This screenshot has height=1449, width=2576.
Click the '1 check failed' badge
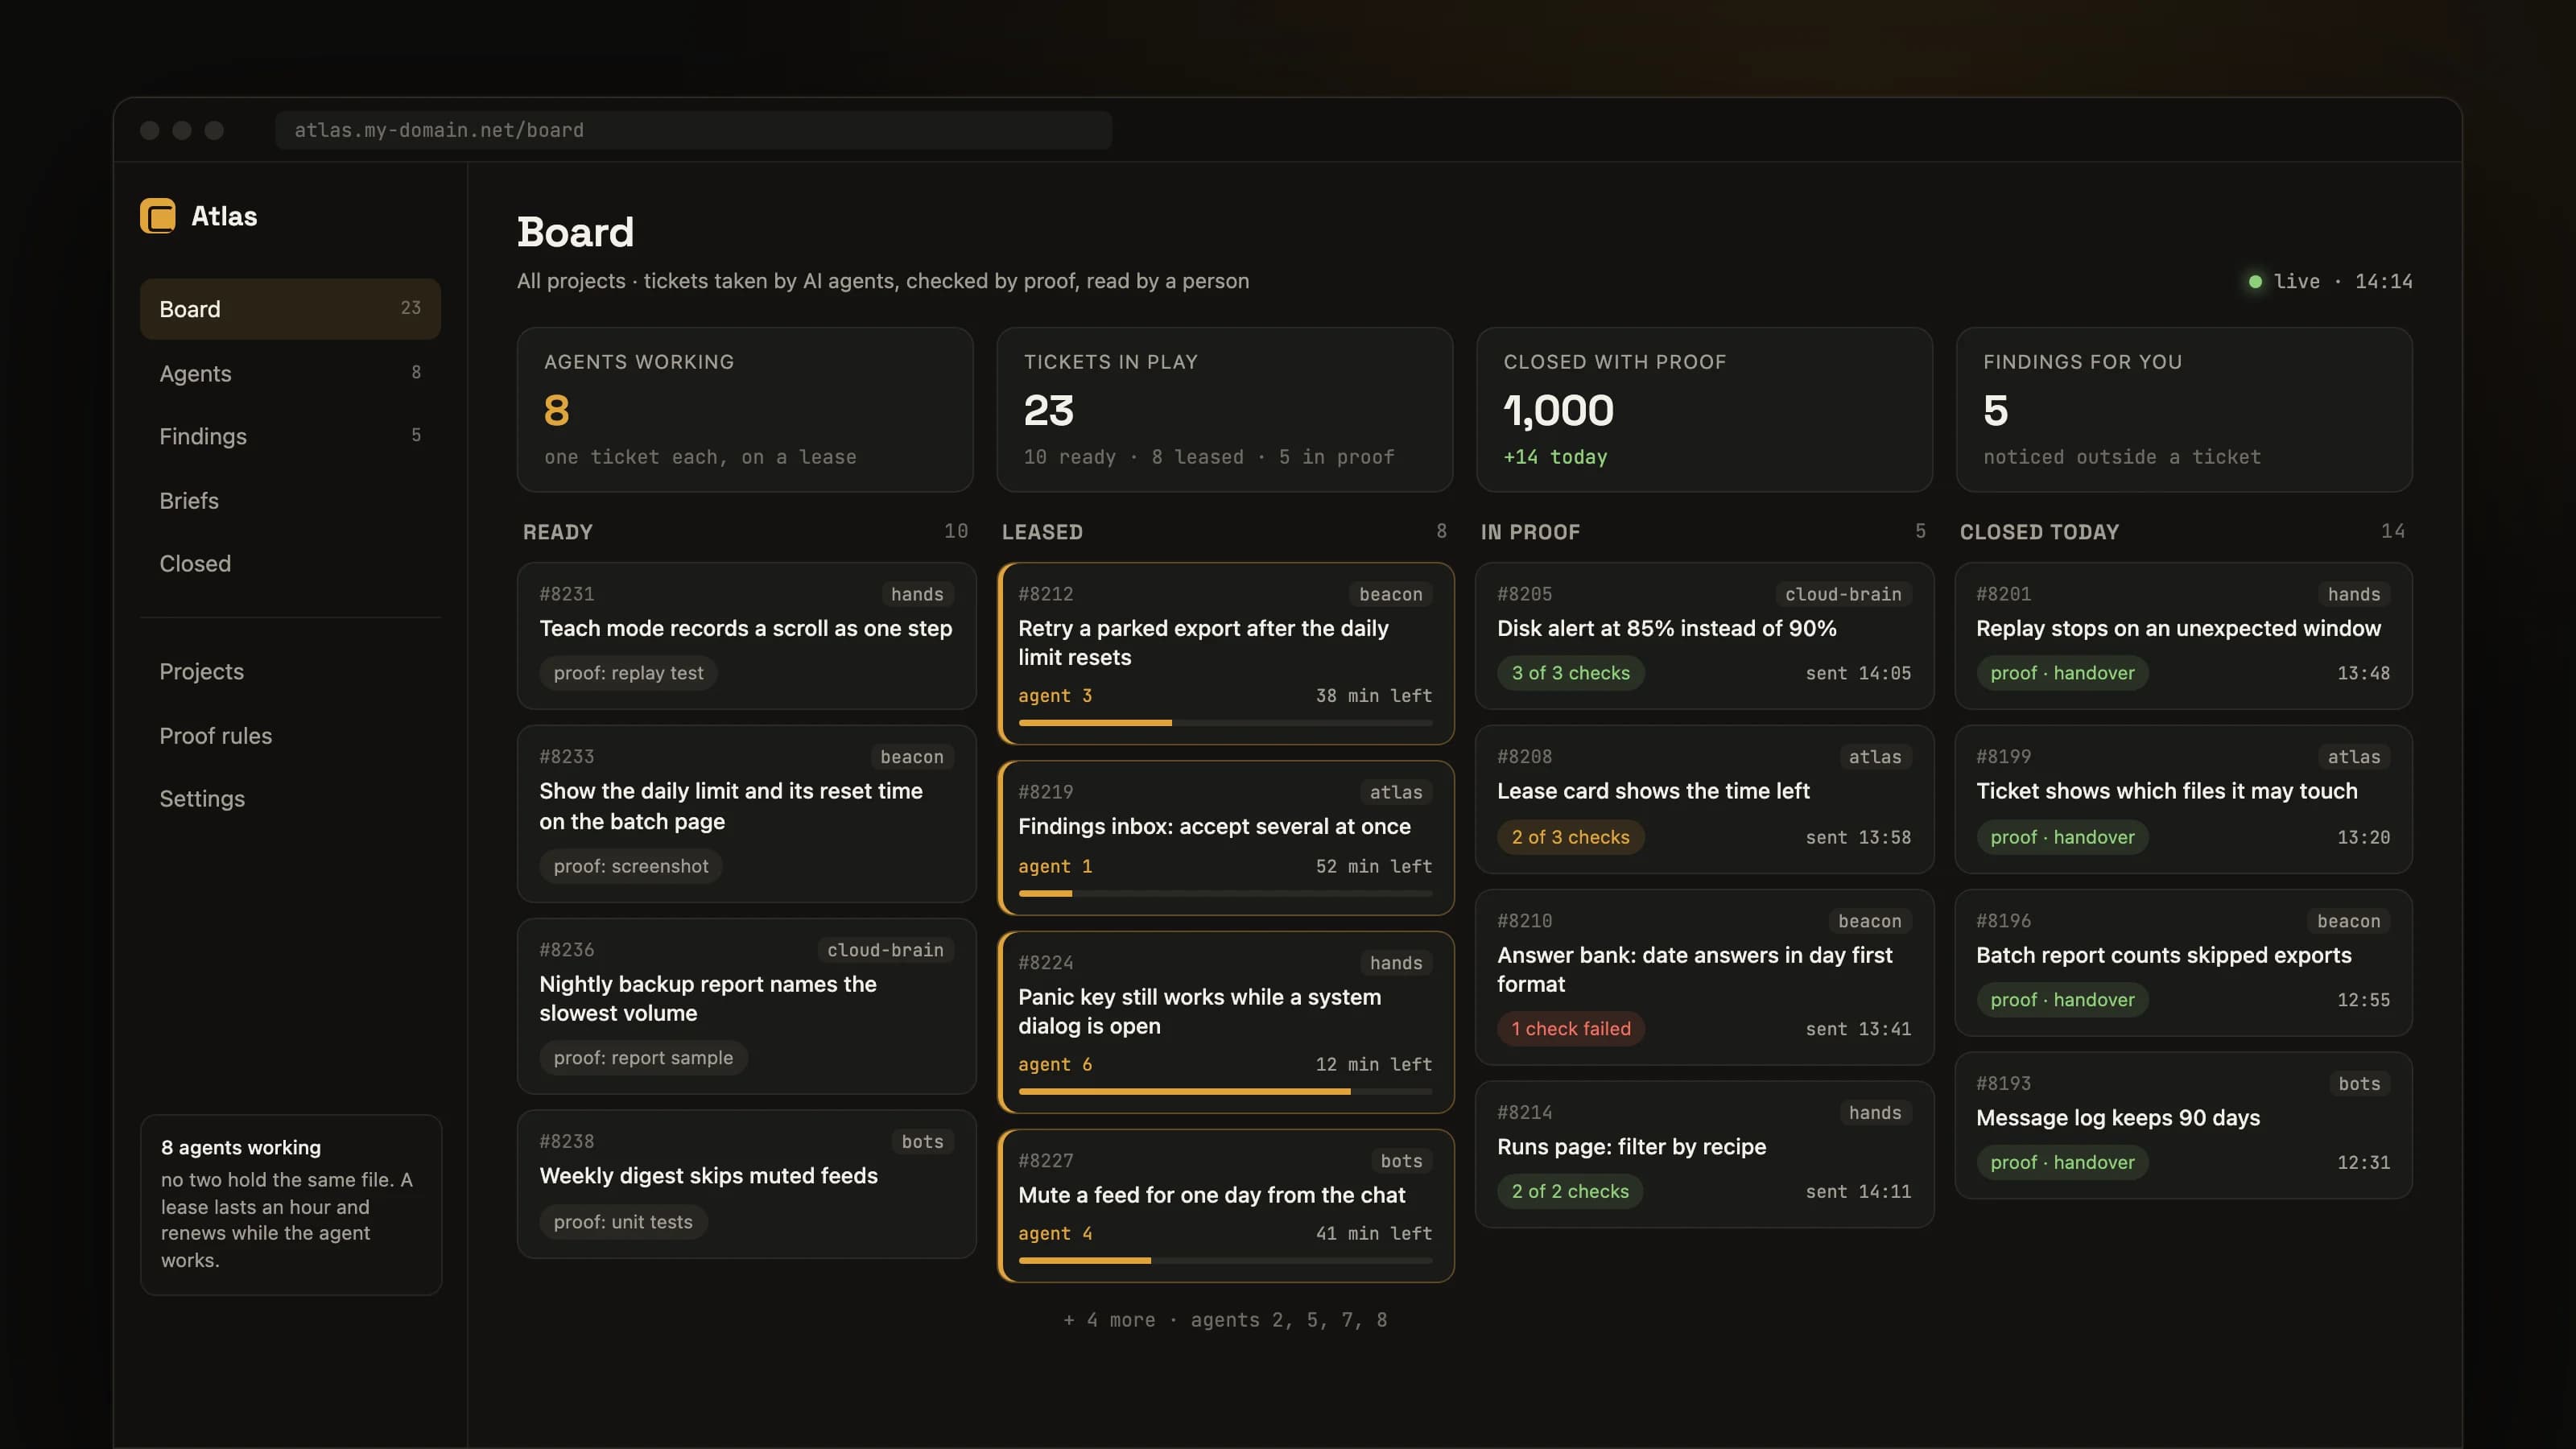tap(1570, 1028)
